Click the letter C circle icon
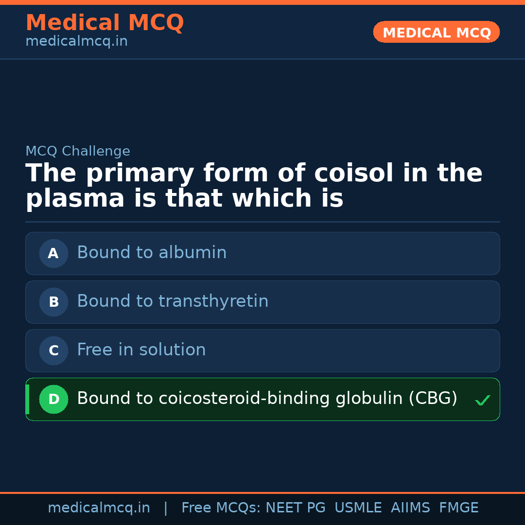525x525 pixels. (53, 350)
